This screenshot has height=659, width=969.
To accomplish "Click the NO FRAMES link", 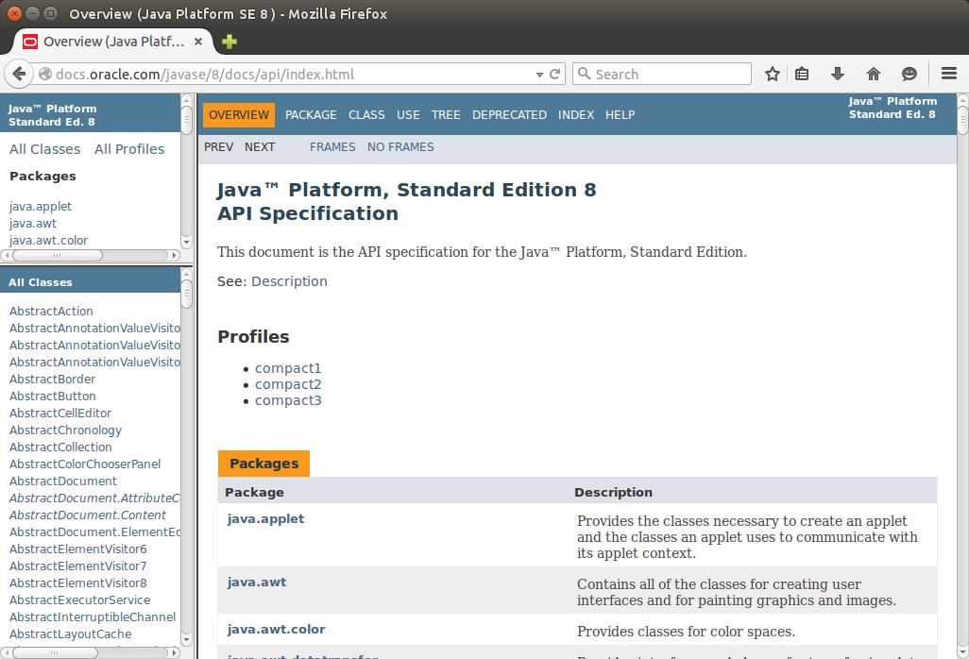I will [x=400, y=146].
